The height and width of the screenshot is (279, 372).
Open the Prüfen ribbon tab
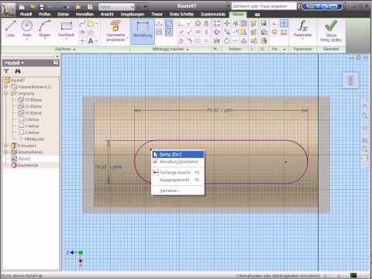click(x=45, y=14)
